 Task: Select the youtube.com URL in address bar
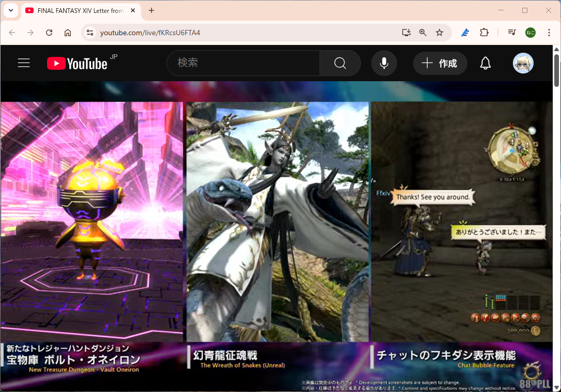pos(150,33)
